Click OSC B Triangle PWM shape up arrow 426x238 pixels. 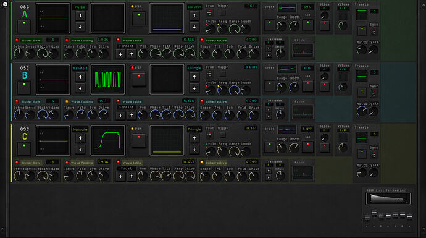(194, 77)
